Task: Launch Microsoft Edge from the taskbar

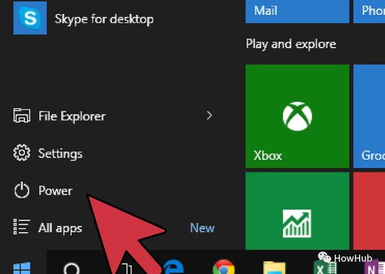Action: (x=174, y=267)
